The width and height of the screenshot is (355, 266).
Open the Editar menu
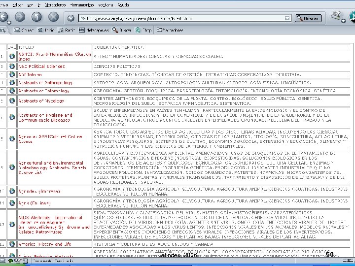pos(17,5)
